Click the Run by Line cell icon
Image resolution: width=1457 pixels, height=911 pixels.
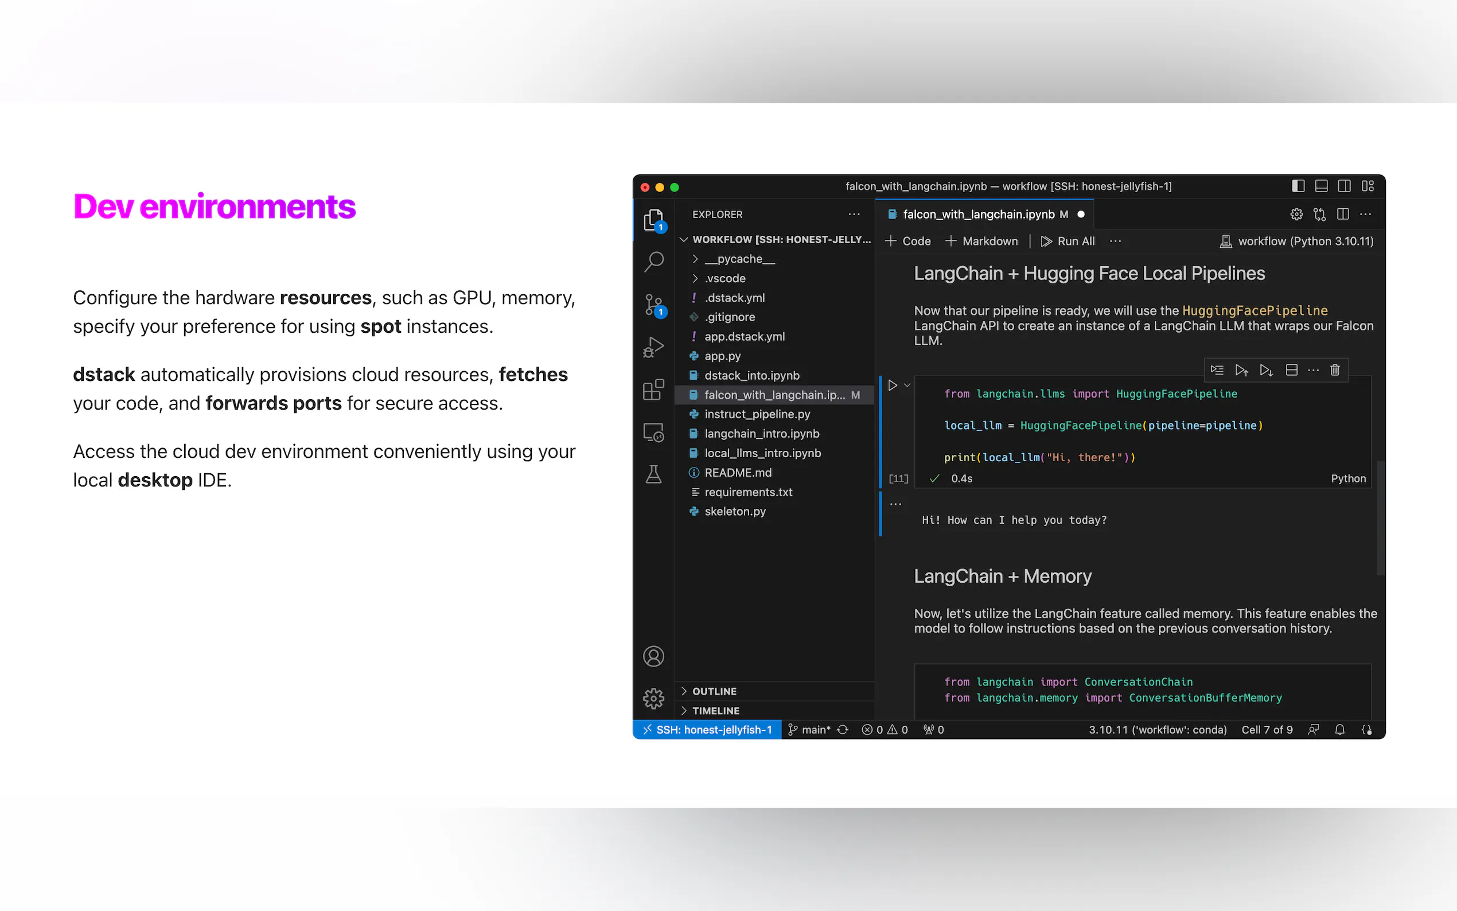pyautogui.click(x=1217, y=370)
